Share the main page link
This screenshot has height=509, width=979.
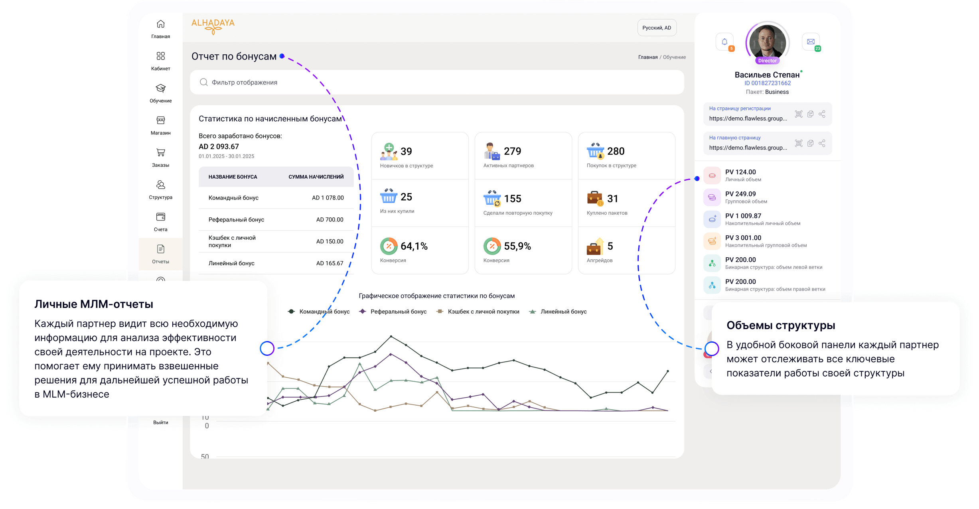822,143
